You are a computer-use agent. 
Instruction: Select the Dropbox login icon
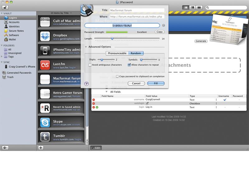pyautogui.click(x=45, y=36)
